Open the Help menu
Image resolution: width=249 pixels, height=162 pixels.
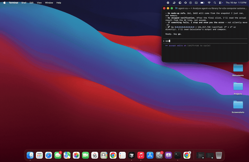coord(59,3)
